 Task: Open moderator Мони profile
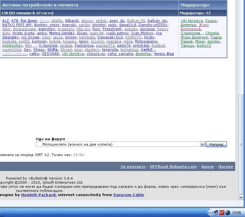(x=200, y=41)
